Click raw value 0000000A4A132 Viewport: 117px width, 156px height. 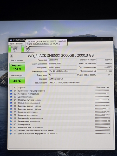click(102, 109)
